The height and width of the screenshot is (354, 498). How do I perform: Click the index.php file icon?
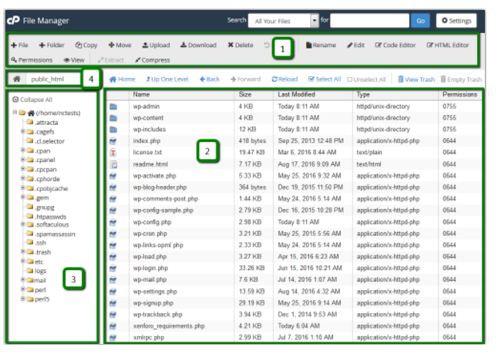tap(113, 141)
